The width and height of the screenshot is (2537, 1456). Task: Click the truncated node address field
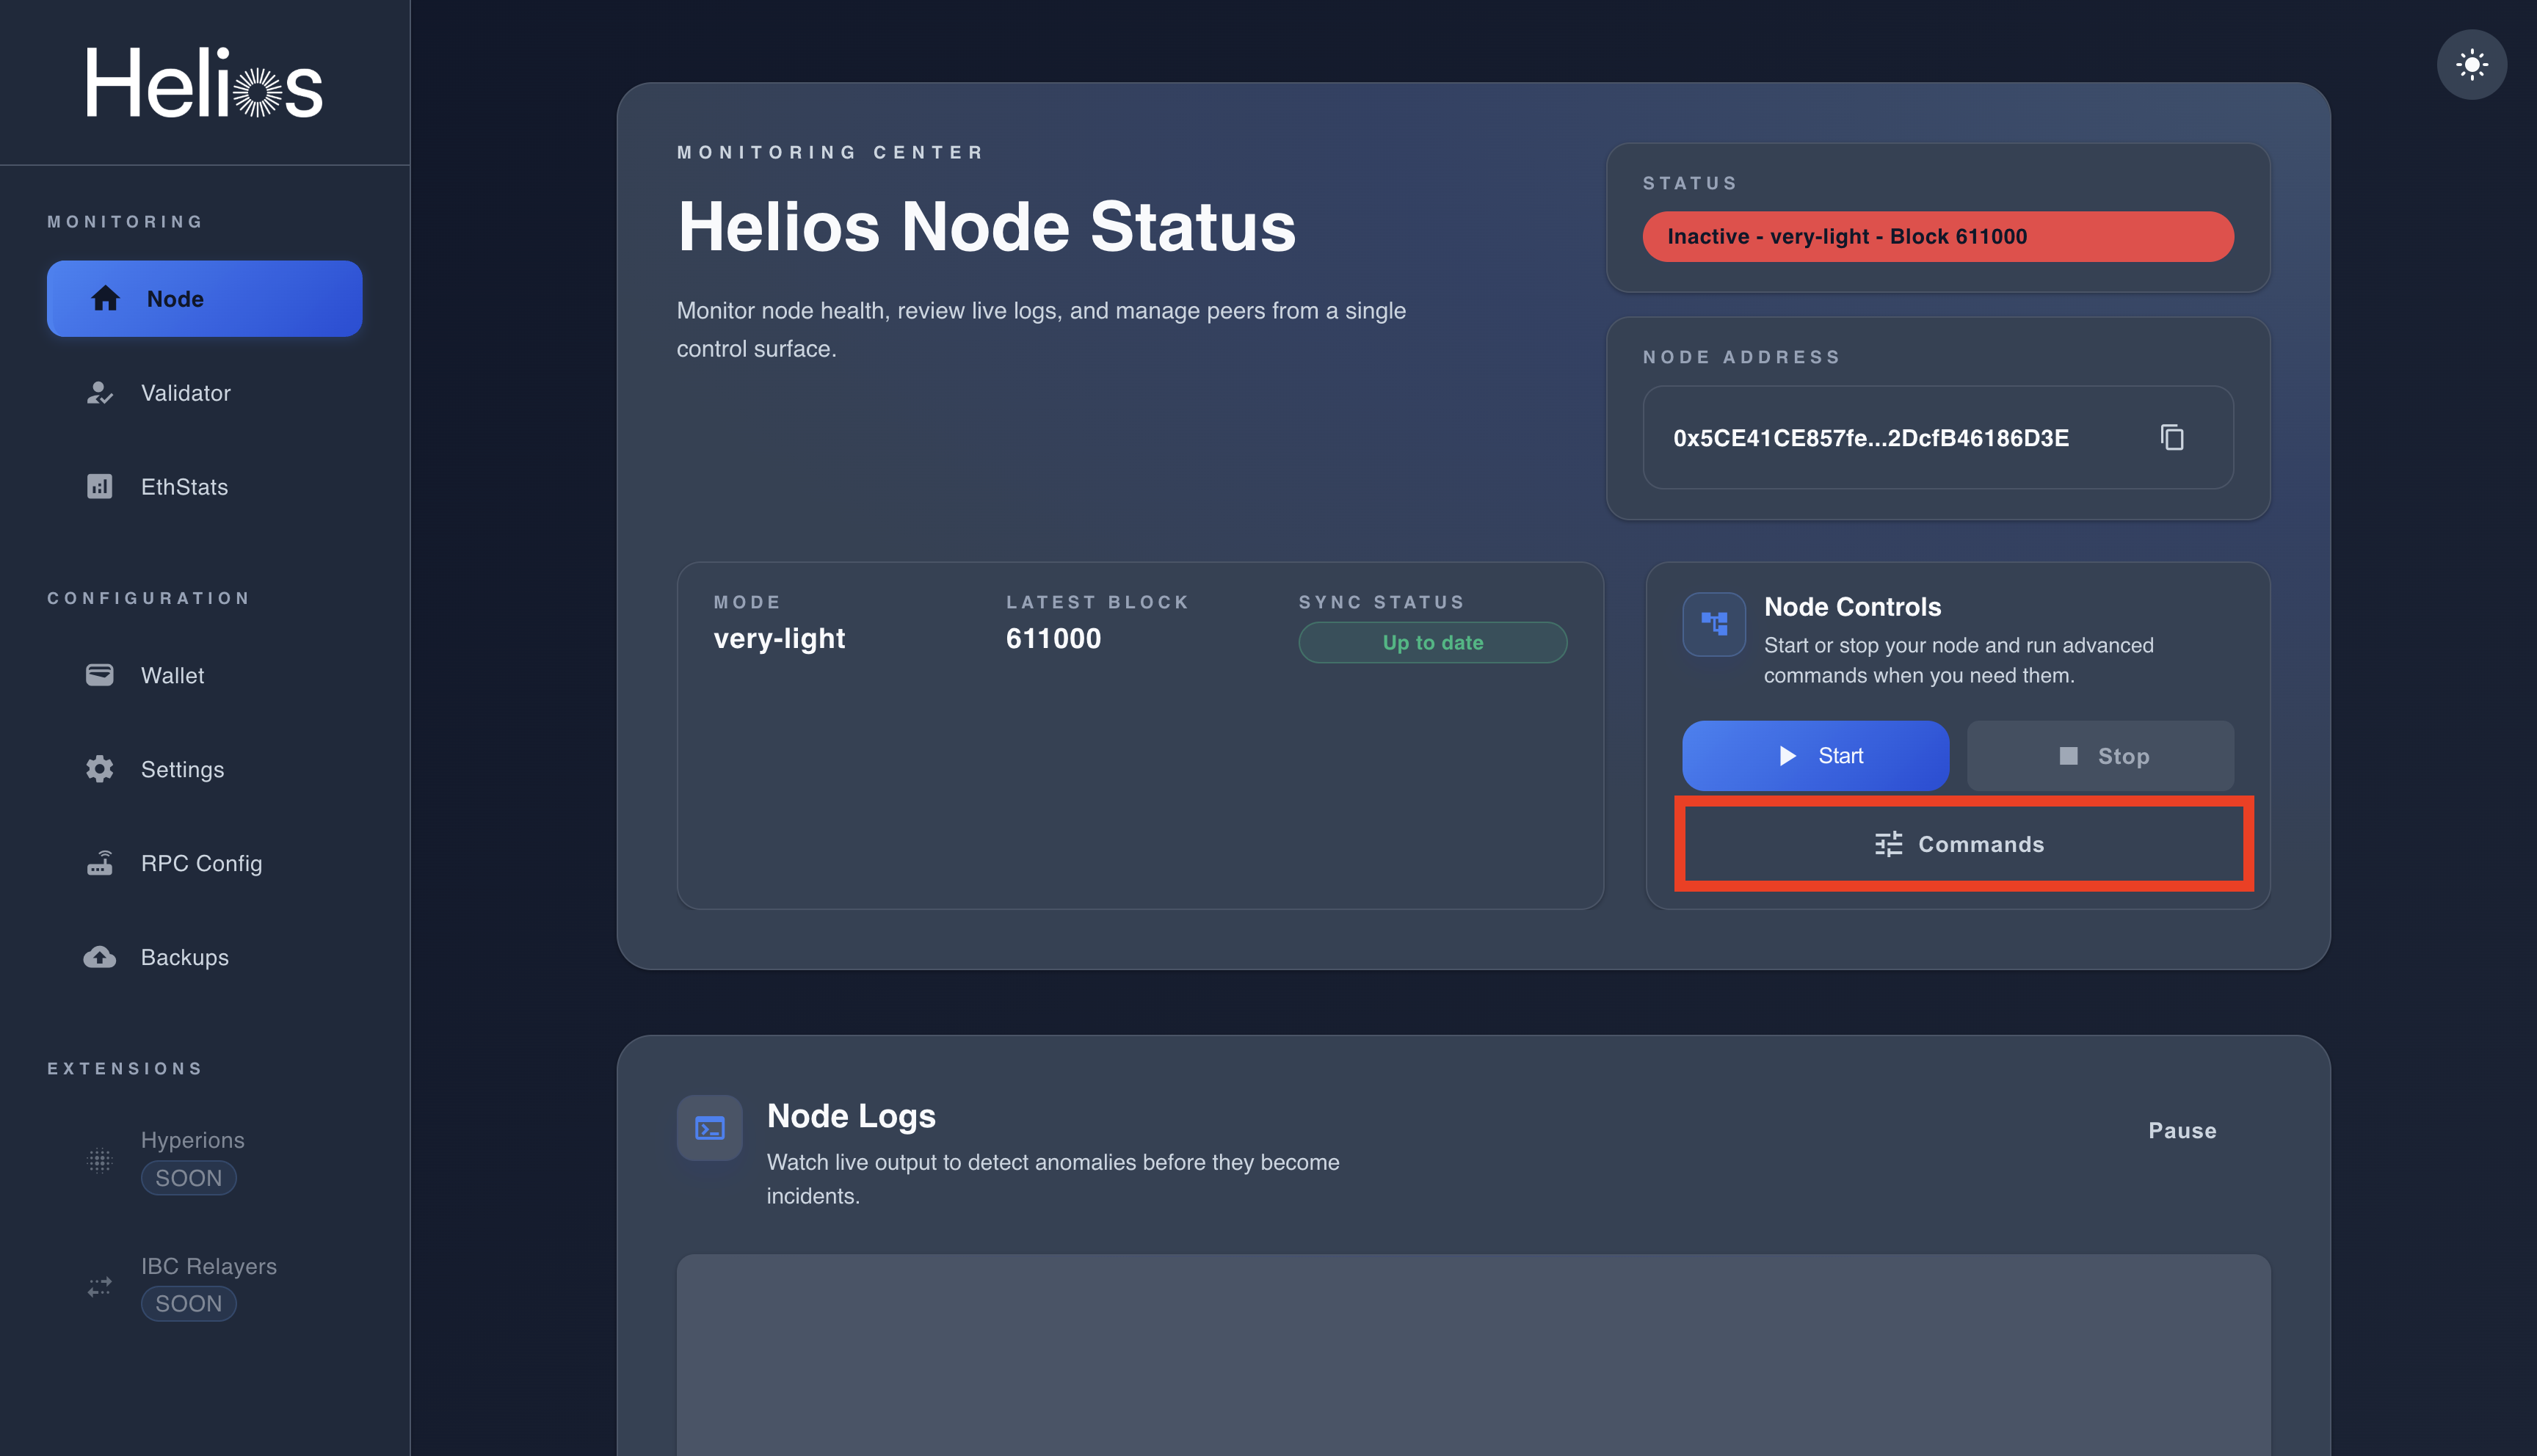pos(1870,438)
